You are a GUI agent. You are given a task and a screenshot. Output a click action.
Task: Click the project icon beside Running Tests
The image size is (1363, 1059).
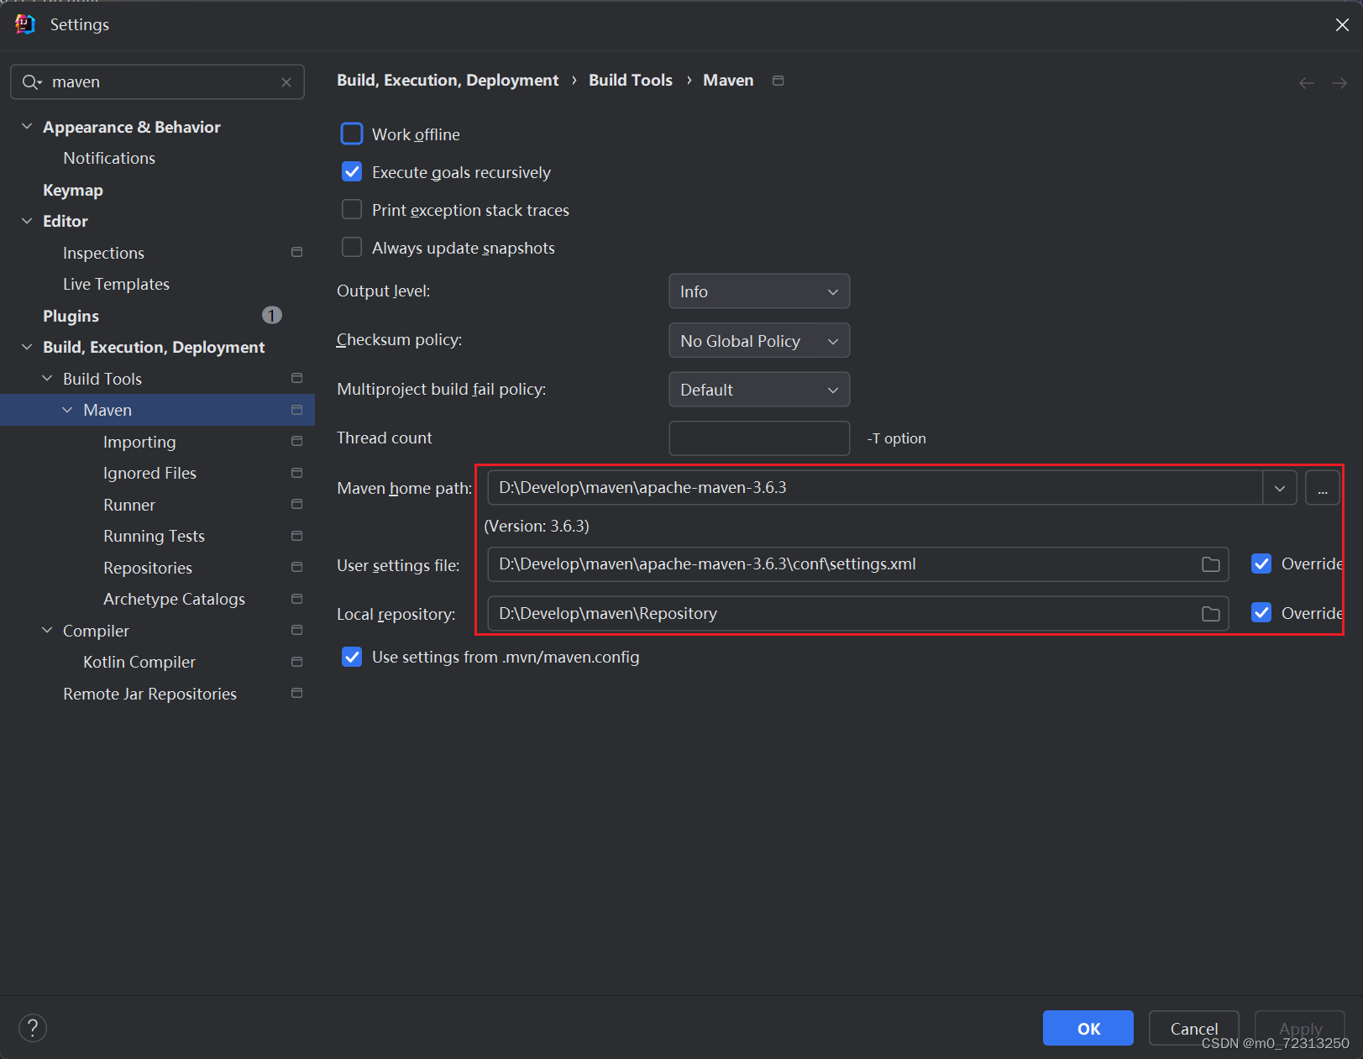point(296,536)
